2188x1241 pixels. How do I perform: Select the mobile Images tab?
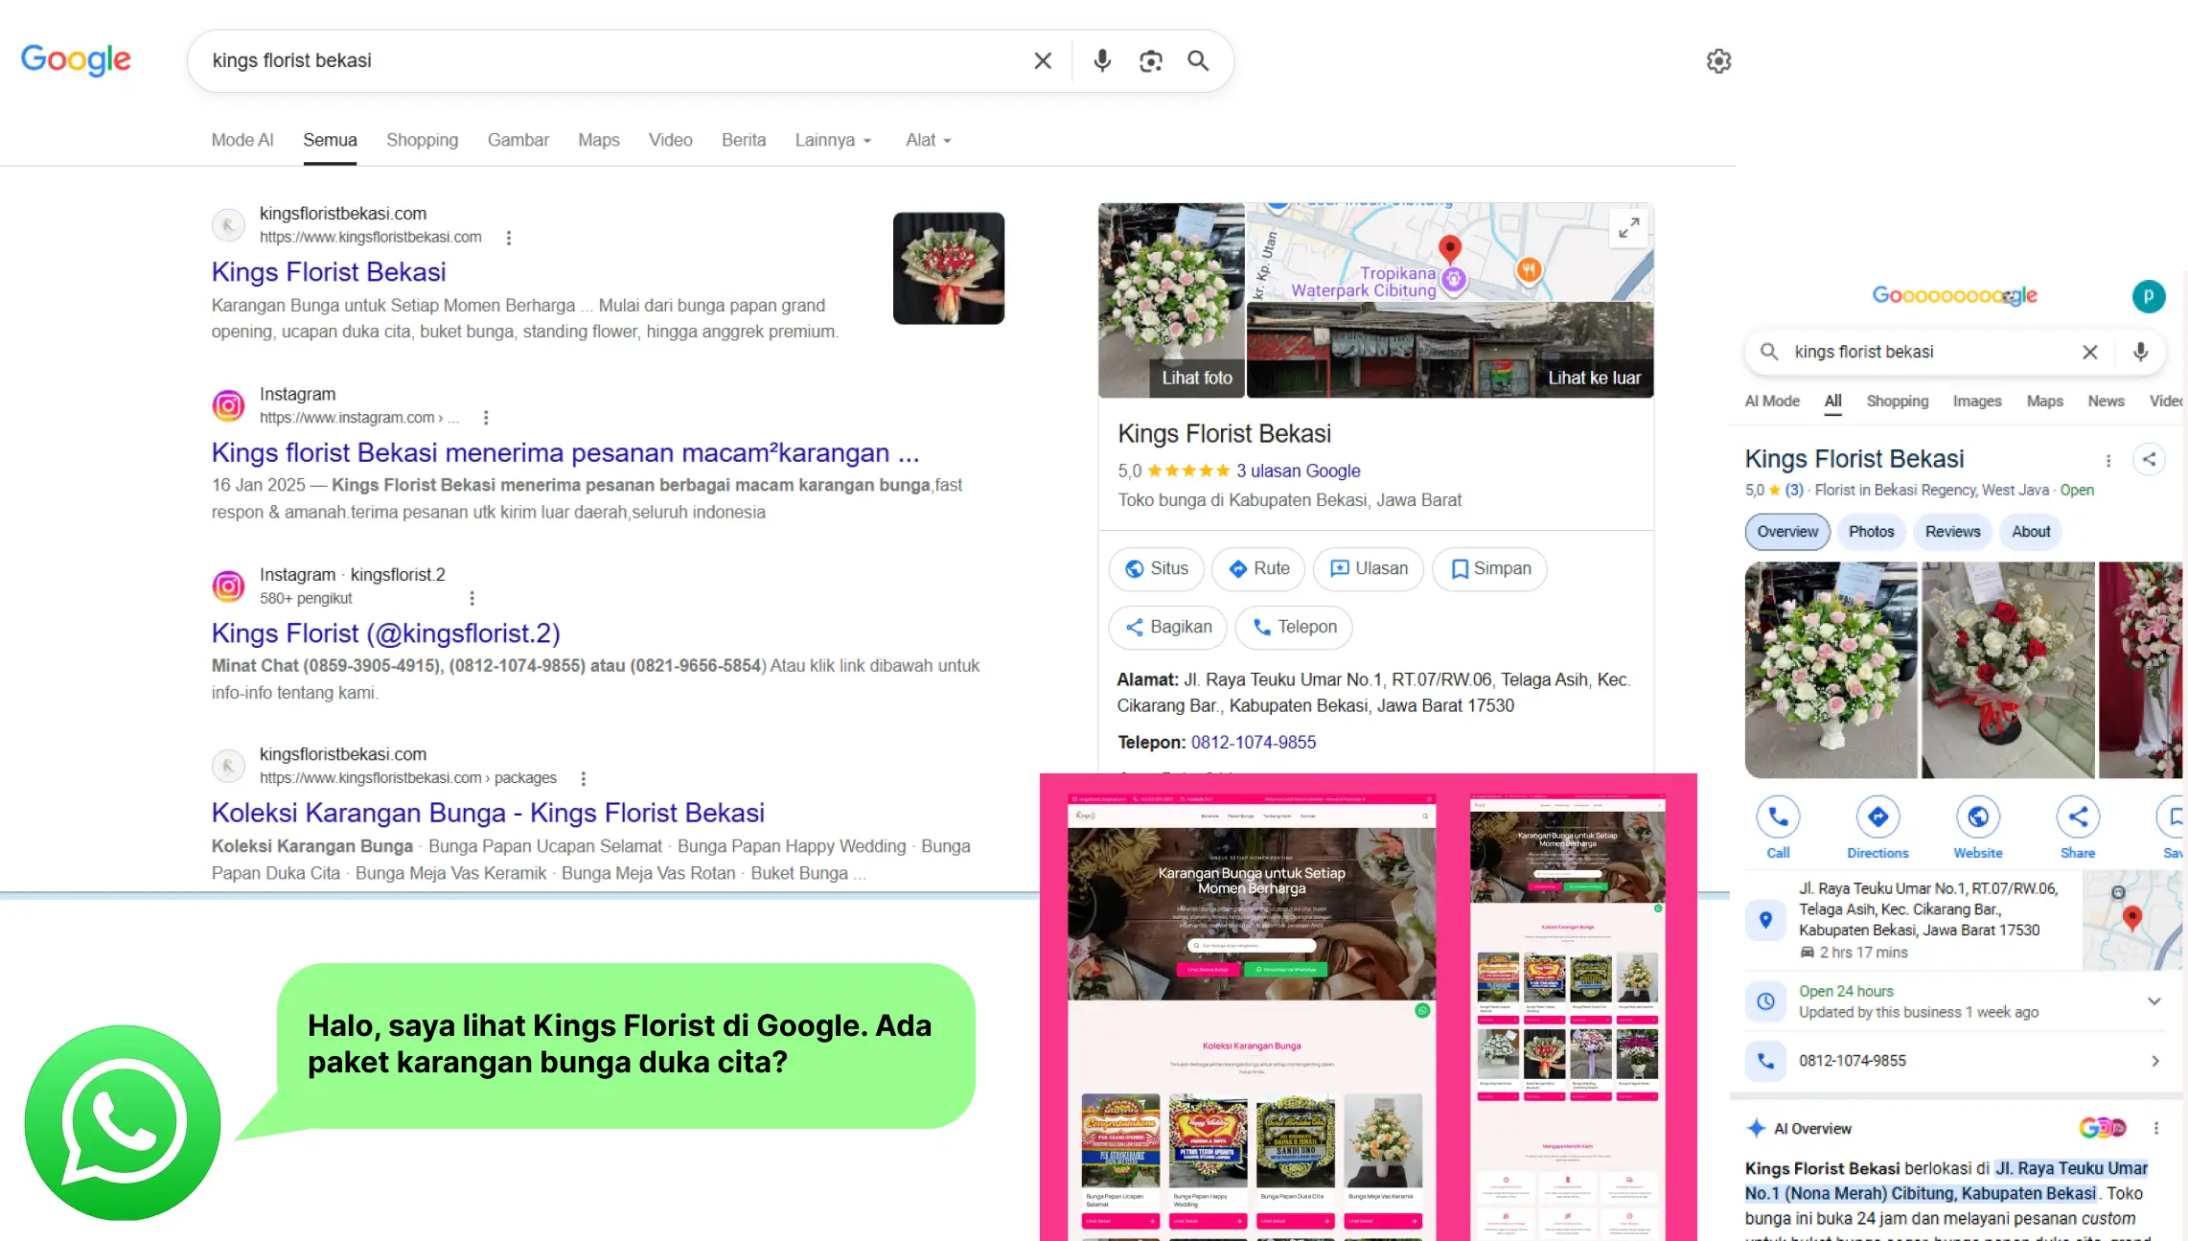point(1976,402)
